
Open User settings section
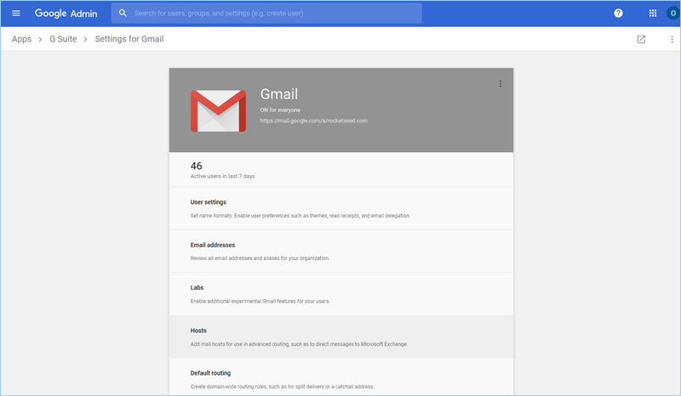pyautogui.click(x=341, y=209)
